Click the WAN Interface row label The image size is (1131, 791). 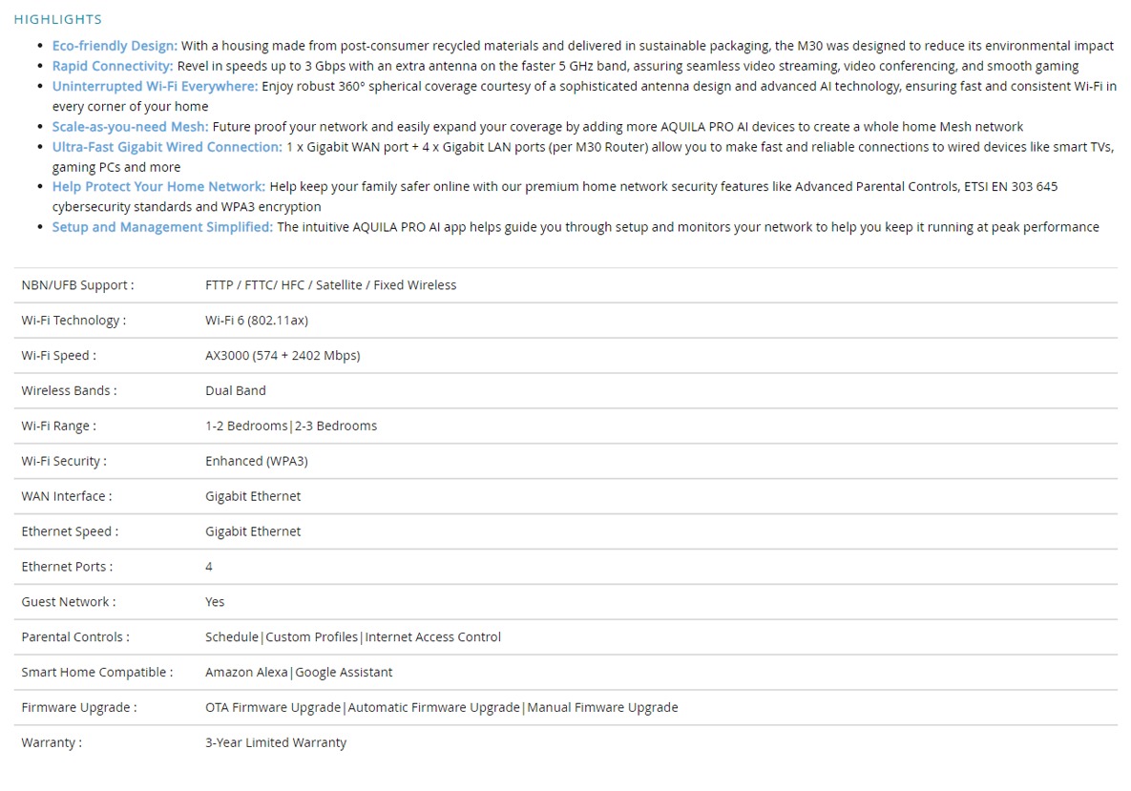pos(67,496)
